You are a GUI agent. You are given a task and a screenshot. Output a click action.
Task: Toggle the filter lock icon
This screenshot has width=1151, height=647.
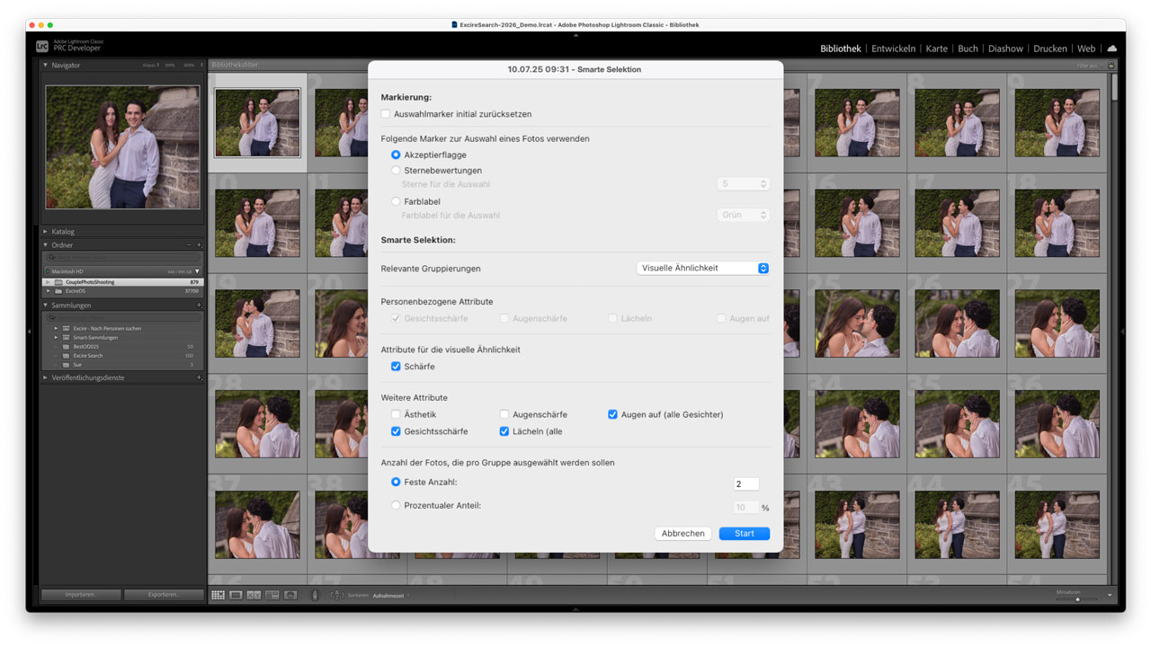coord(1111,66)
